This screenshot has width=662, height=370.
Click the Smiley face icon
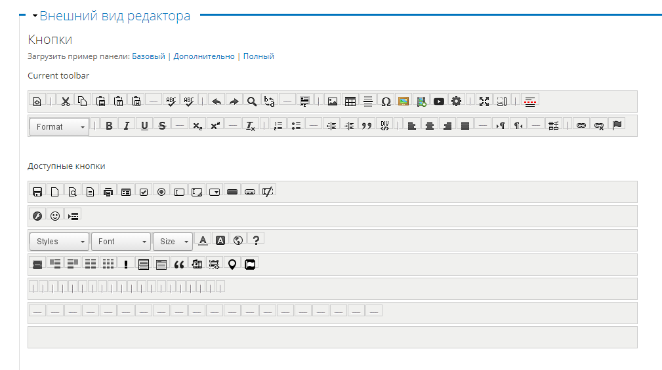pos(55,215)
